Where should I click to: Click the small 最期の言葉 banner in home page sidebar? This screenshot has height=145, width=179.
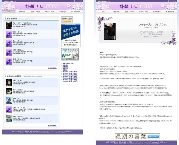click(67, 19)
